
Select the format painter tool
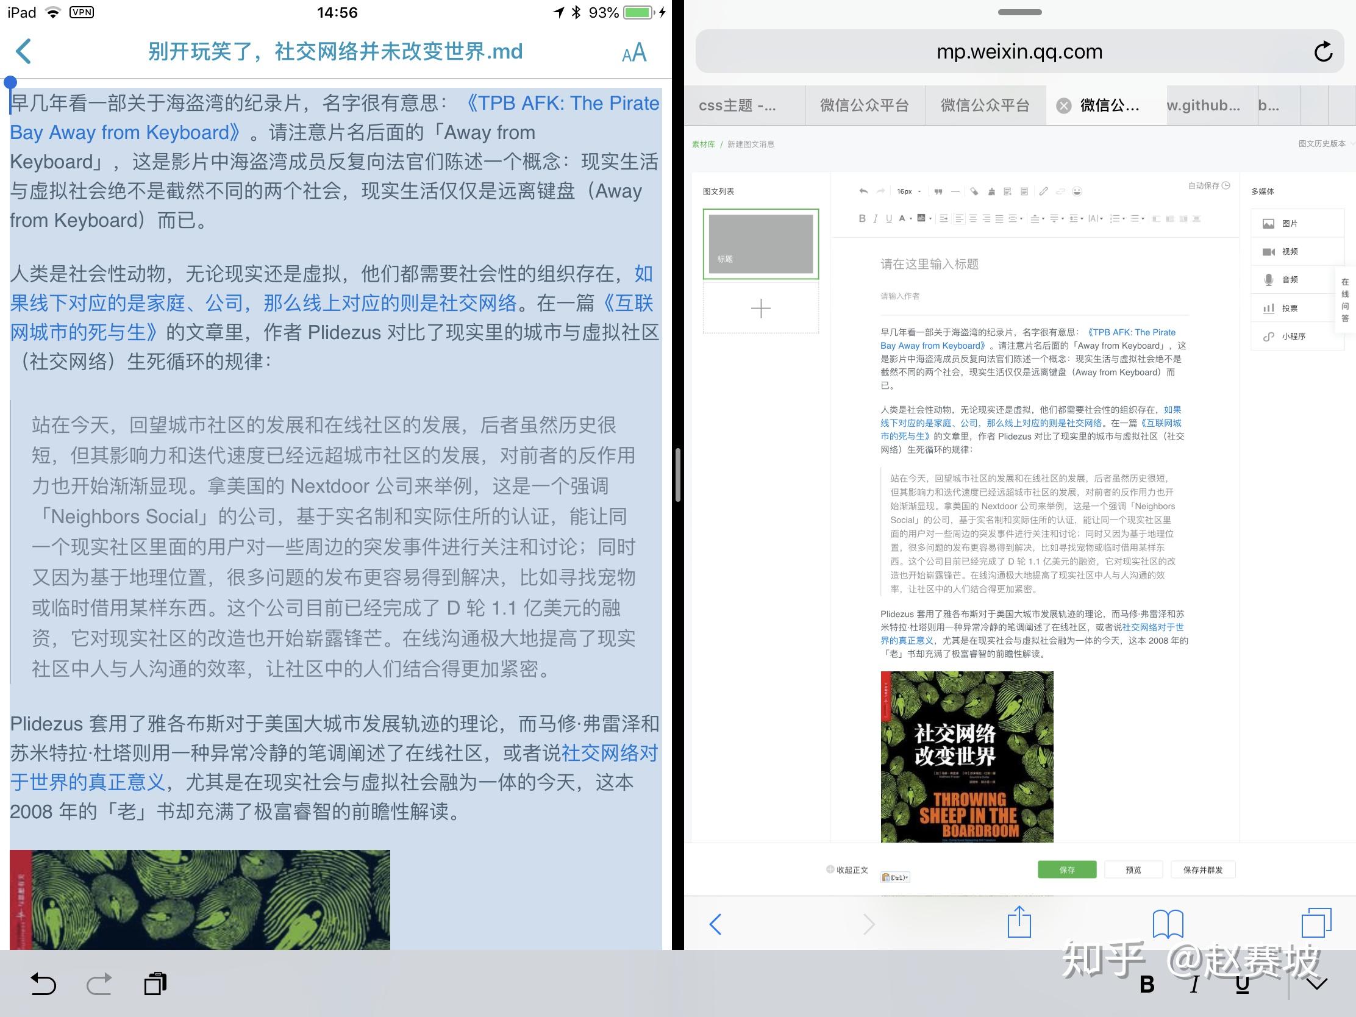(975, 192)
